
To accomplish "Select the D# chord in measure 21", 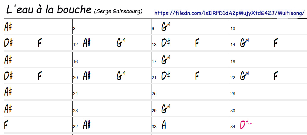I will point(166,77).
